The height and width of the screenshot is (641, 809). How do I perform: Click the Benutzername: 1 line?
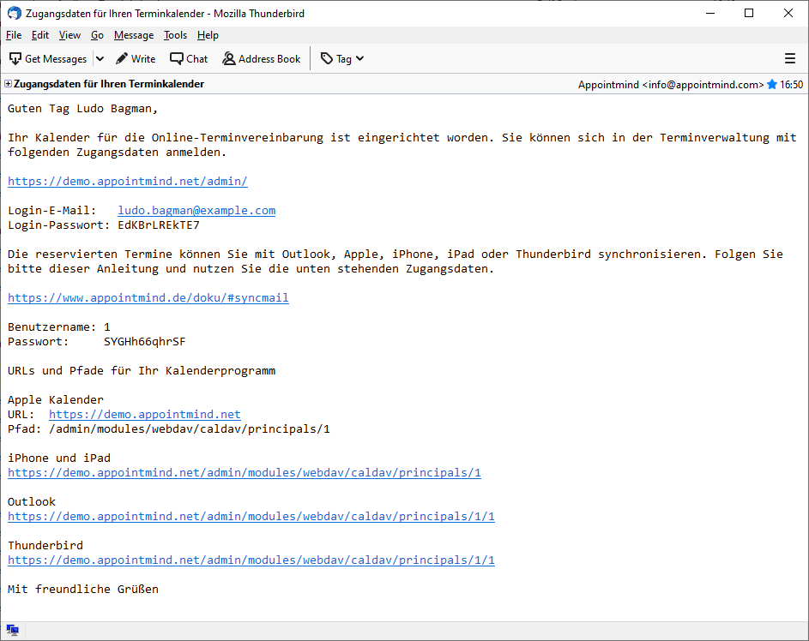(x=59, y=327)
